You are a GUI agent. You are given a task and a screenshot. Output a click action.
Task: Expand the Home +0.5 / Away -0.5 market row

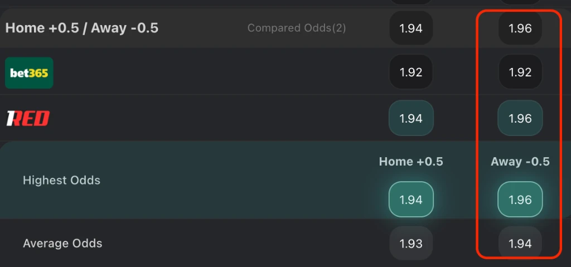(82, 28)
